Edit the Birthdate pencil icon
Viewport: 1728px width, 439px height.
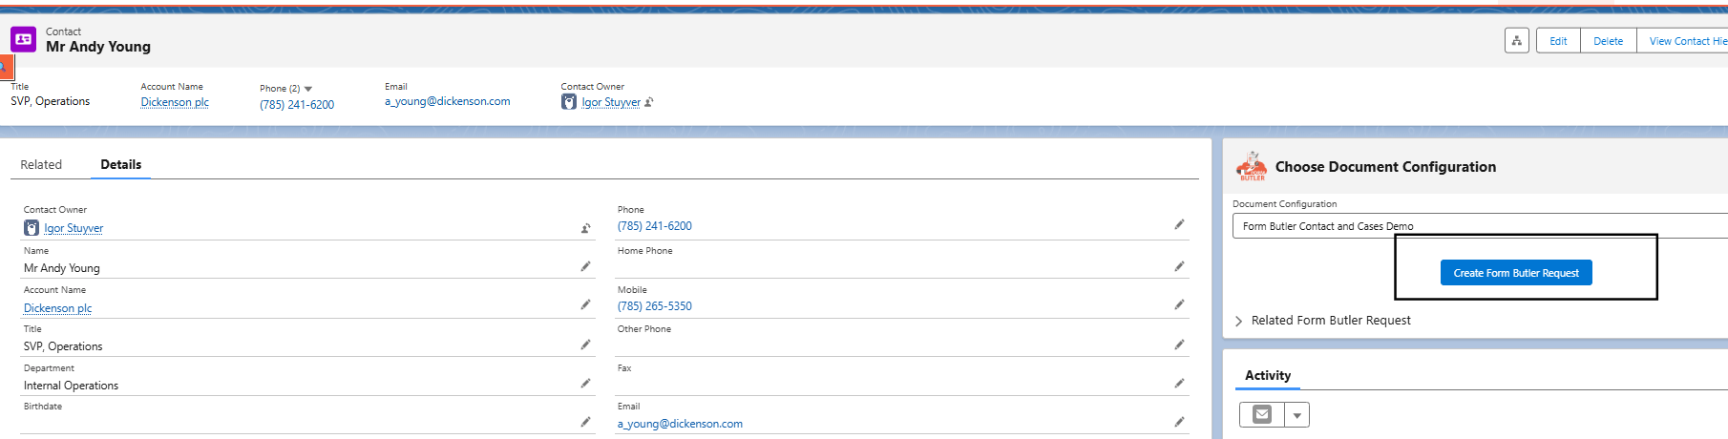[585, 421]
